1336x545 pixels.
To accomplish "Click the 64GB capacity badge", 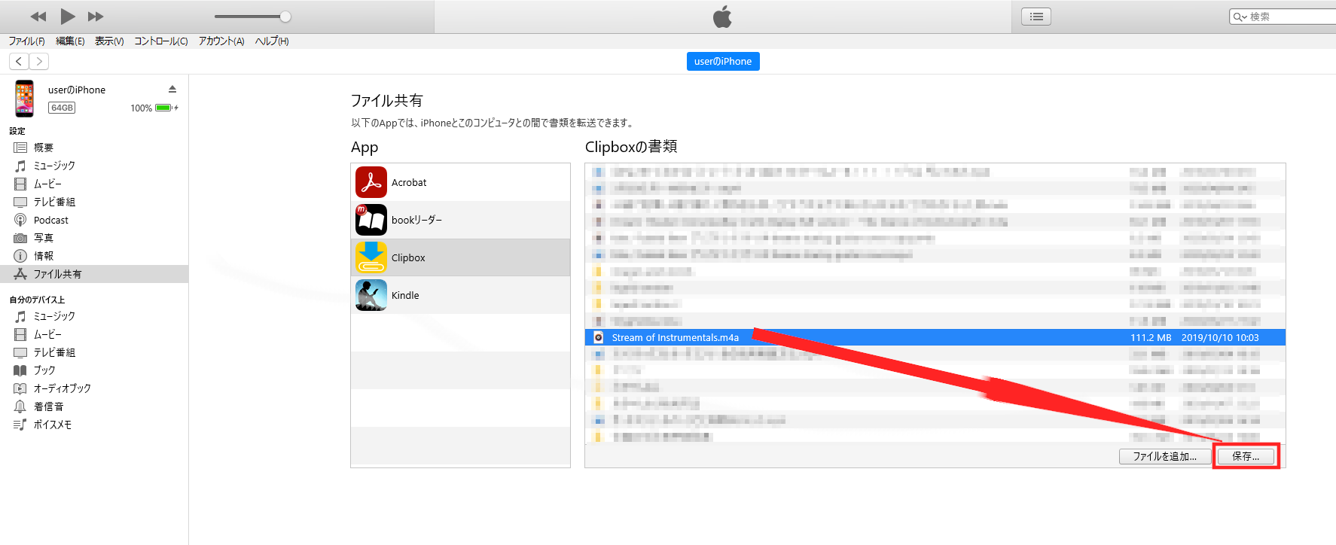I will (62, 108).
